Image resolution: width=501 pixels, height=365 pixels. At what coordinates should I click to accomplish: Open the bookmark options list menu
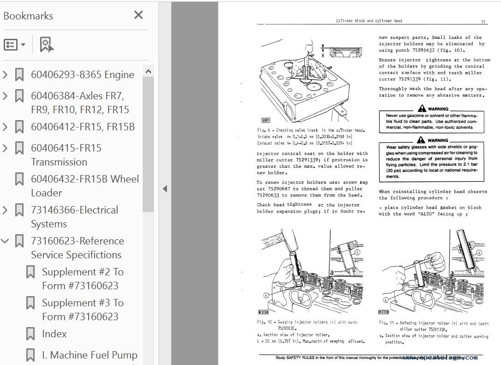click(14, 44)
